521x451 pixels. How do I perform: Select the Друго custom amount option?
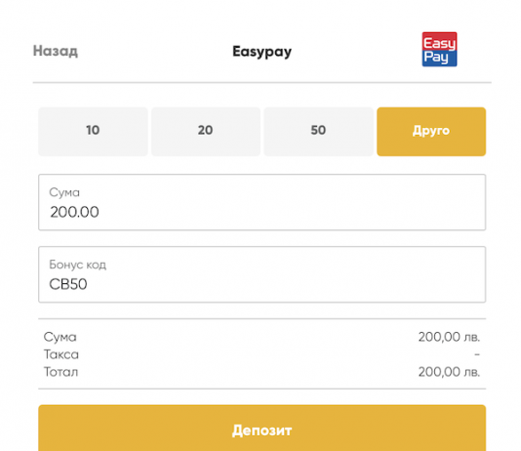point(431,131)
